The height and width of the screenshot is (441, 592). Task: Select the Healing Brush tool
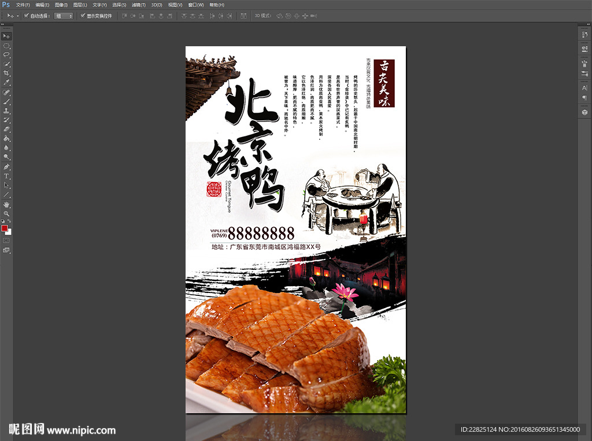(x=6, y=92)
